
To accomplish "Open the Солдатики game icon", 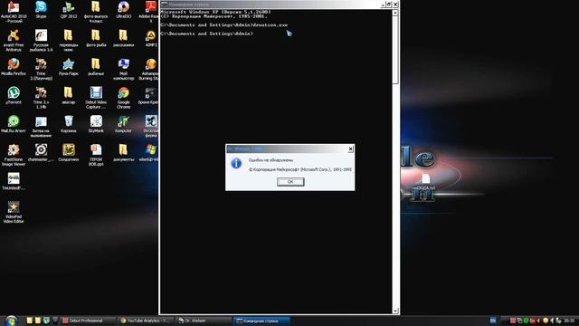I will 69,152.
